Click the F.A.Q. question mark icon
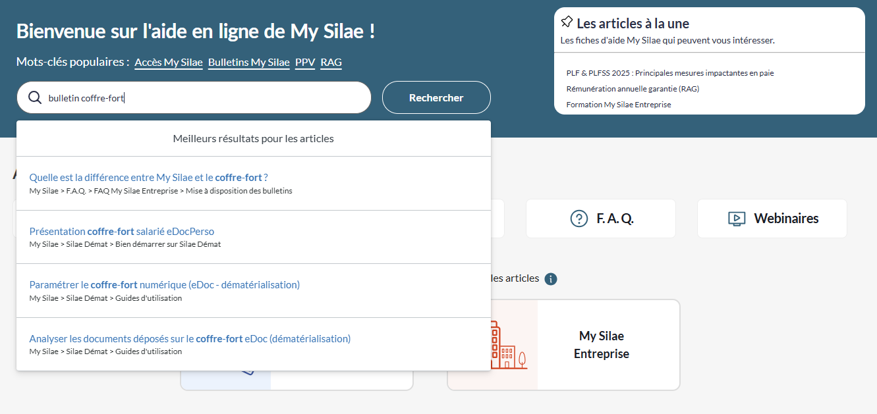 [579, 219]
